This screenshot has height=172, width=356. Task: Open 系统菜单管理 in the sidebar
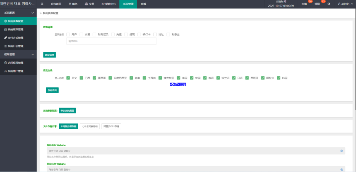(x=16, y=29)
